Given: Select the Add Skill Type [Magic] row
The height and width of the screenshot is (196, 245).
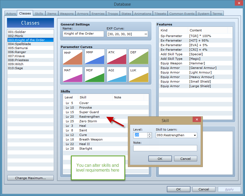Looking at the screenshot, I should pyautogui.click(x=196, y=59).
